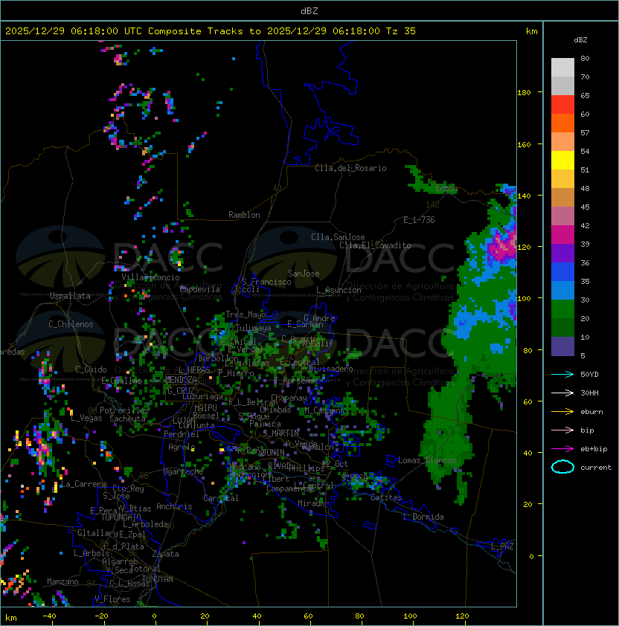Select the E_1-736 map label
The height and width of the screenshot is (626, 619).
[x=419, y=220]
